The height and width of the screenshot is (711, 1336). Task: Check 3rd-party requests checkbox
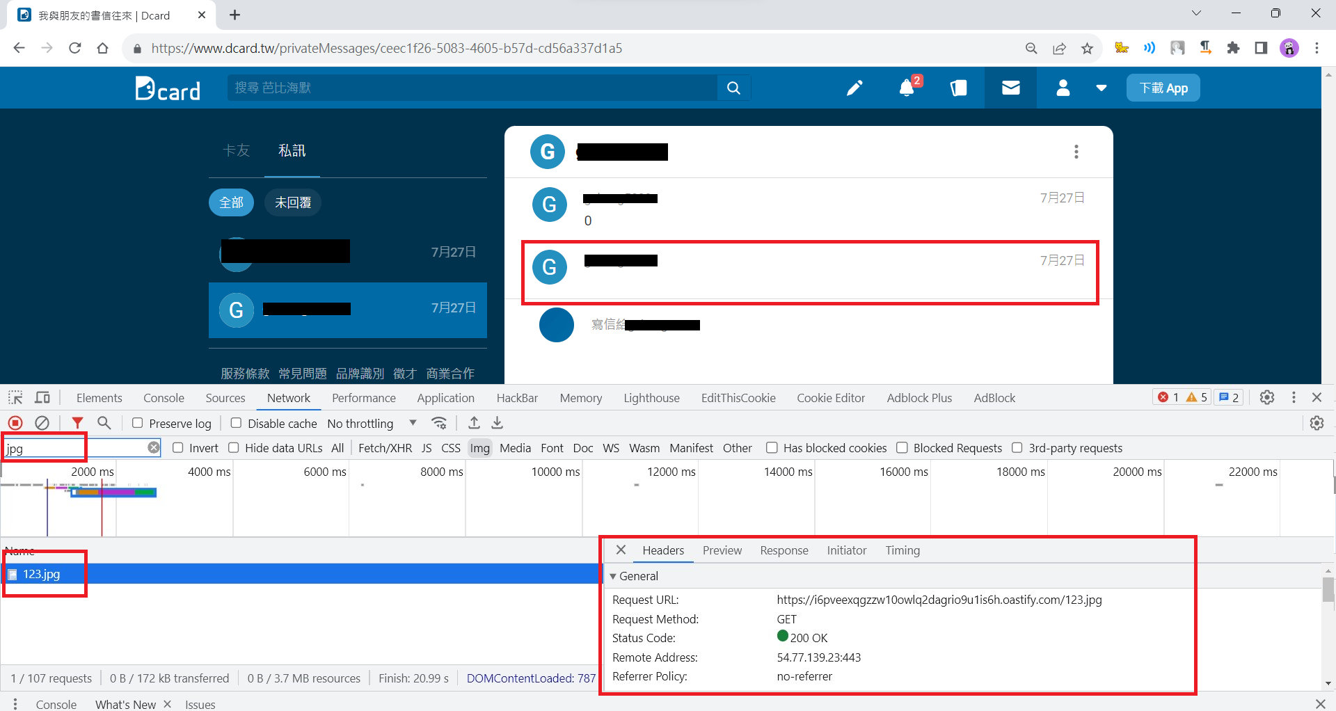click(x=1017, y=447)
